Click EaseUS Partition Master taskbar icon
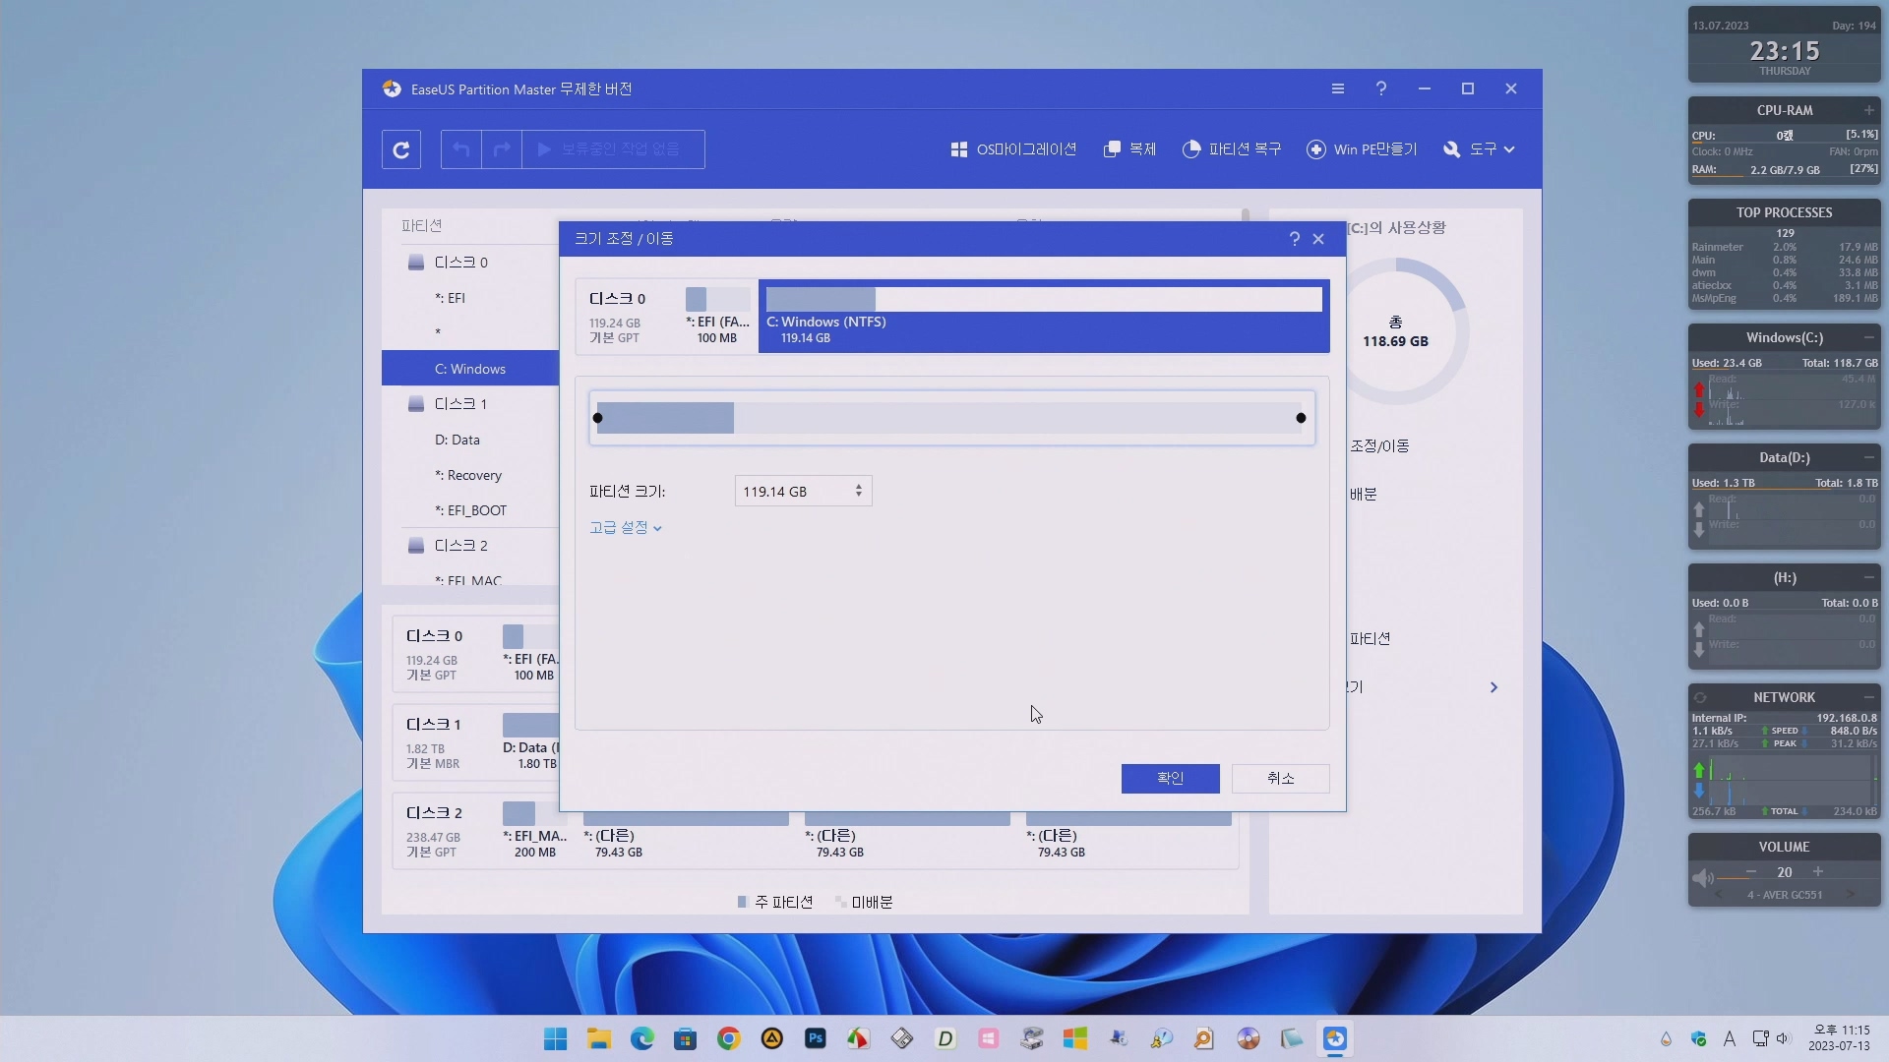The image size is (1889, 1062). pyautogui.click(x=1334, y=1038)
